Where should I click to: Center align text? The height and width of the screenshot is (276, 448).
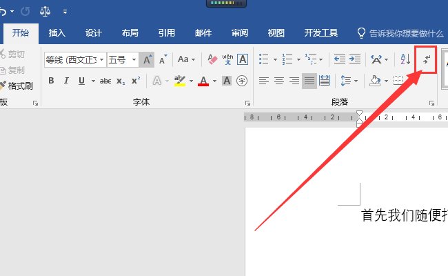click(x=279, y=81)
